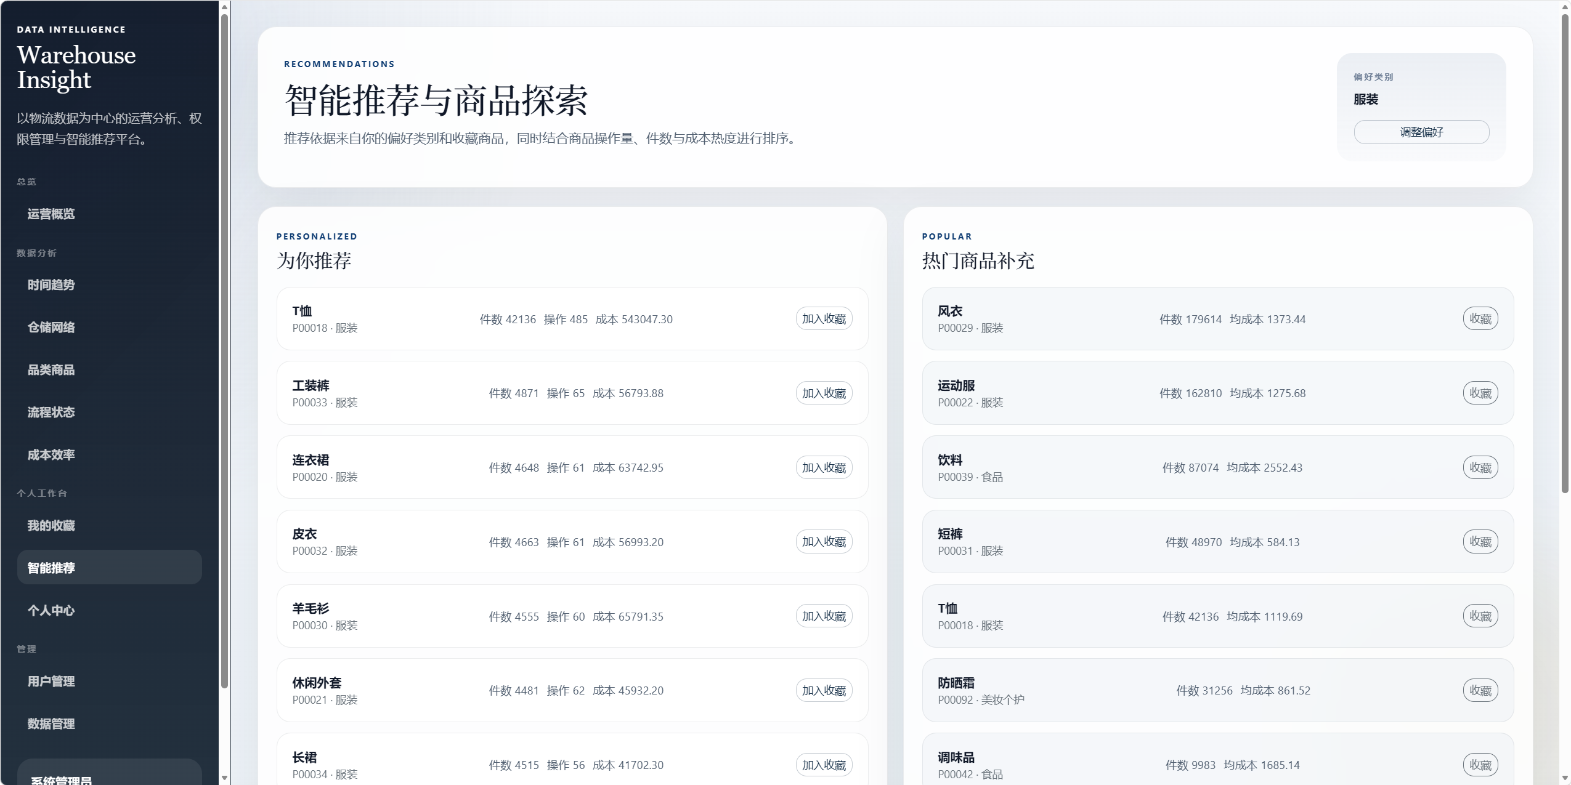Click sidebar scrollbar down arrow
This screenshot has height=785, width=1571.
pyautogui.click(x=225, y=778)
